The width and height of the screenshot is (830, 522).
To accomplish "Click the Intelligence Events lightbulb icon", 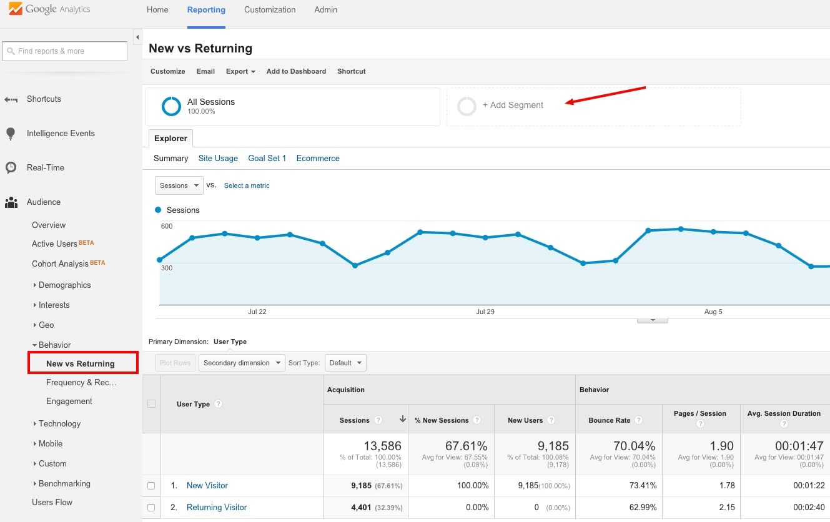I will [x=11, y=134].
